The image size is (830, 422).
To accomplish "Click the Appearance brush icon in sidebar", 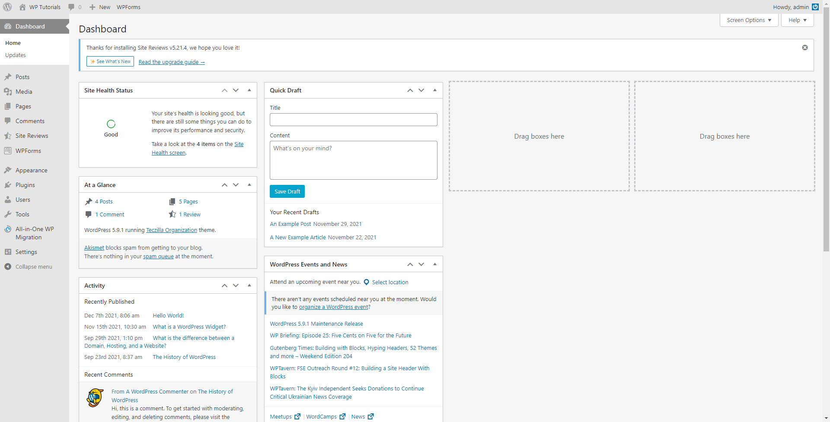I will 8,170.
